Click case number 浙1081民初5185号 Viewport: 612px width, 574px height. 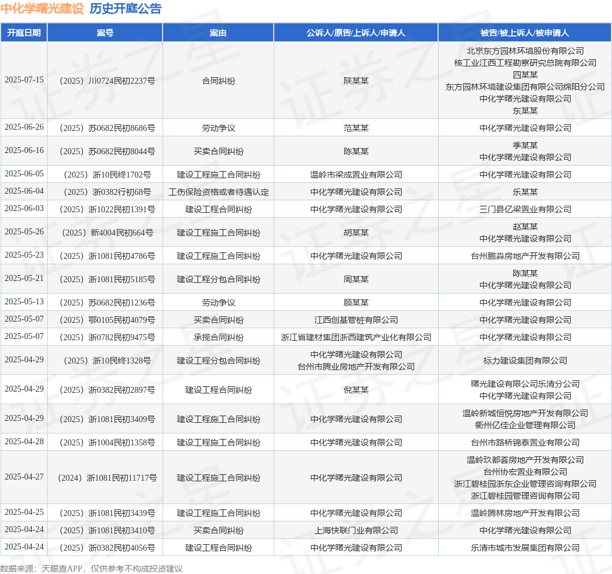click(108, 279)
